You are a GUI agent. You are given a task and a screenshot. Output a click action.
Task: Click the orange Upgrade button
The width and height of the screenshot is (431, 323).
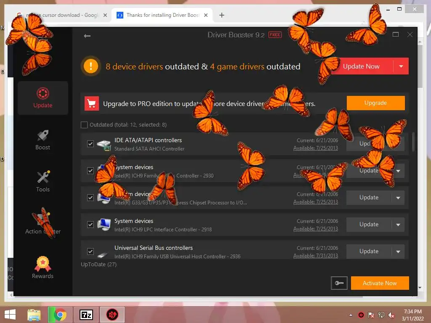click(x=376, y=103)
